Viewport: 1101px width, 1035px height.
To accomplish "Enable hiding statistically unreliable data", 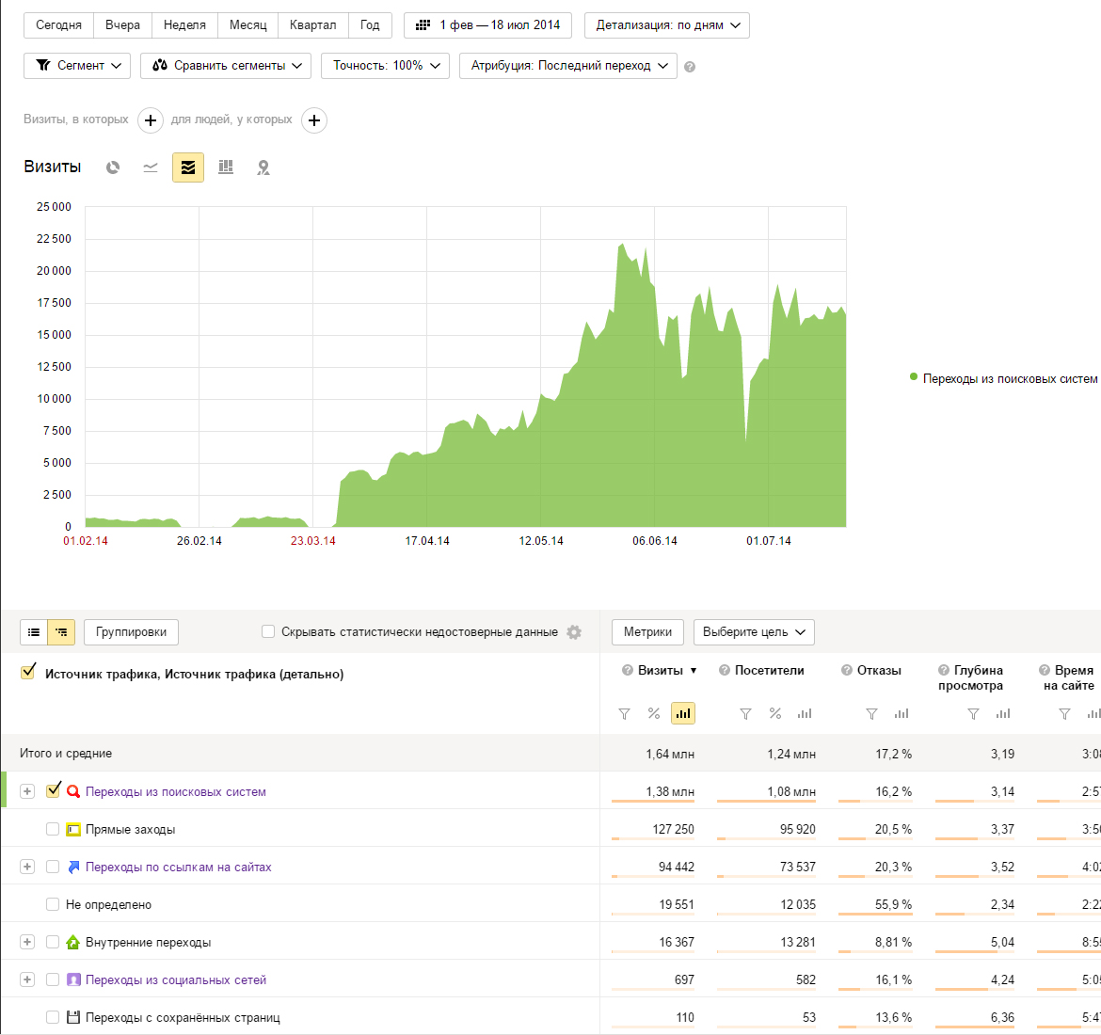I will pos(268,632).
